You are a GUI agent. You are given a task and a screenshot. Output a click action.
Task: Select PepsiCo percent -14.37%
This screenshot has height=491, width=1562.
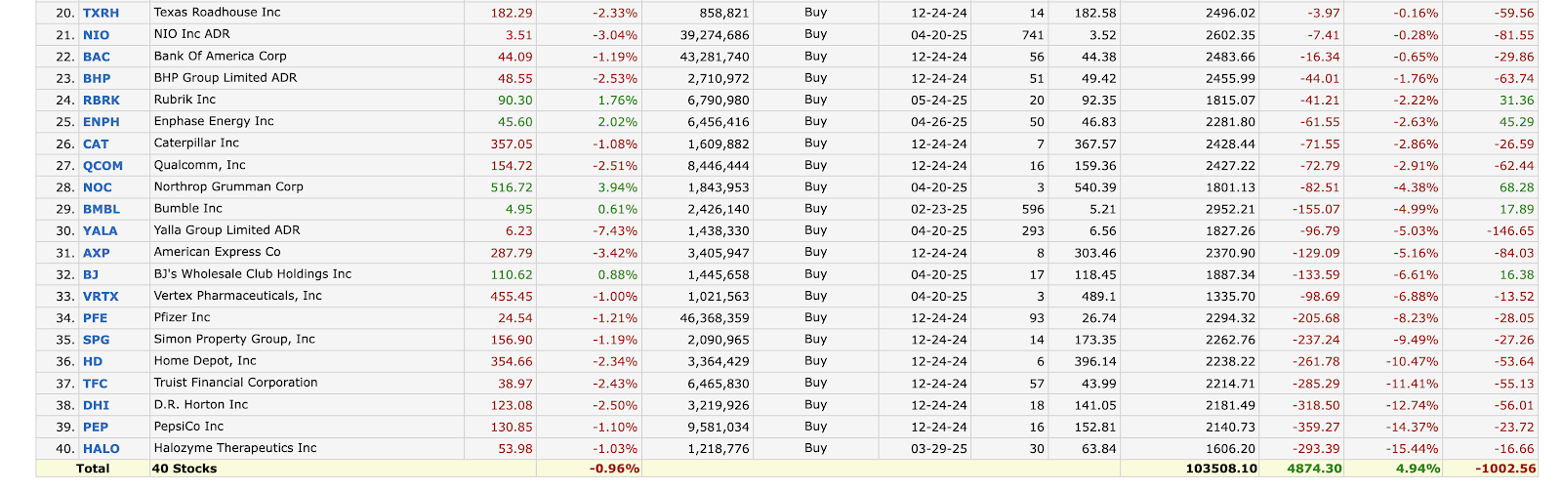(1412, 428)
